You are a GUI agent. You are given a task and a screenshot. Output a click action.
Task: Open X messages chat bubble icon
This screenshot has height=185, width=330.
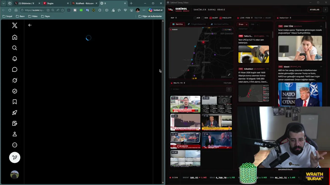pyautogui.click(x=15, y=70)
